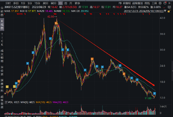Open the 画线 drawing tools button
Screen dimensions: 173x117
point(147,3)
